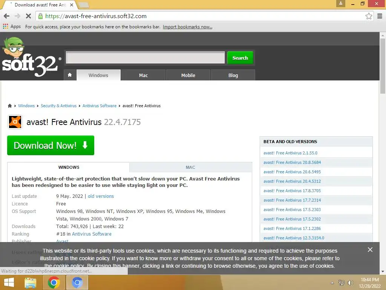Select the Mac navigation tab
Screen dimensions: 386x290
tap(143, 75)
